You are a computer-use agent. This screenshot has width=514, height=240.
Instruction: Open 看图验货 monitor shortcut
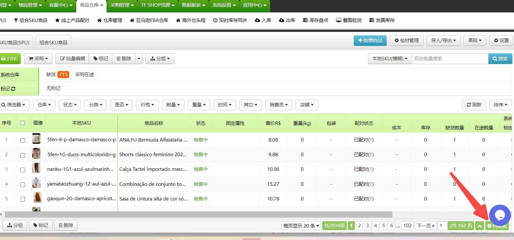click(x=349, y=20)
